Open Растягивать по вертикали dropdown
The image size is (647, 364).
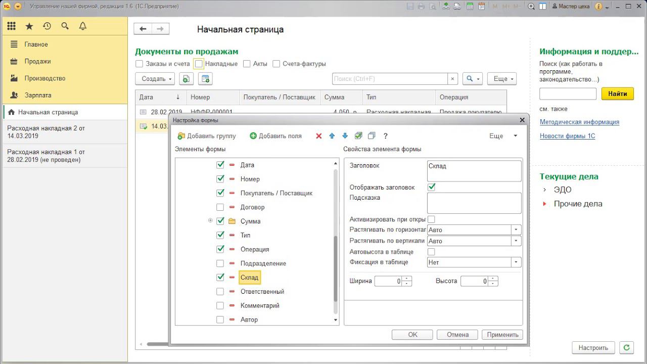click(516, 241)
